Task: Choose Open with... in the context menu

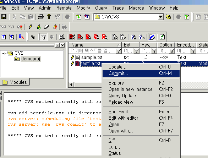Action: click(x=141, y=131)
